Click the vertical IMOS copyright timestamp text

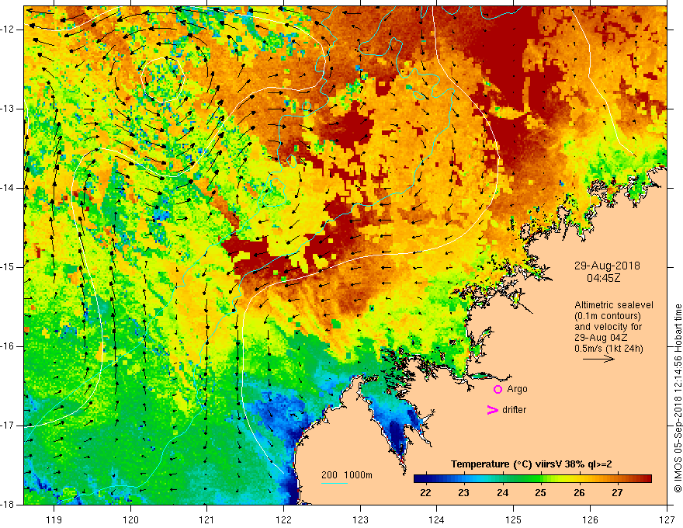tap(678, 398)
